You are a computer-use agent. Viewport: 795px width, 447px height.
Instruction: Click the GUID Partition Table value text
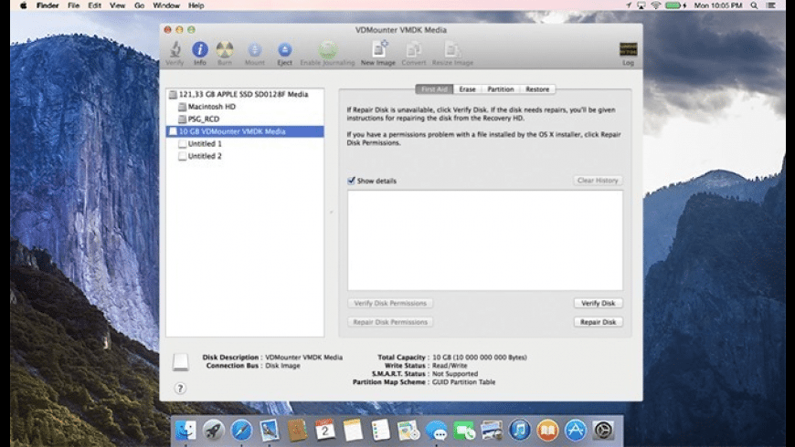pyautogui.click(x=463, y=382)
